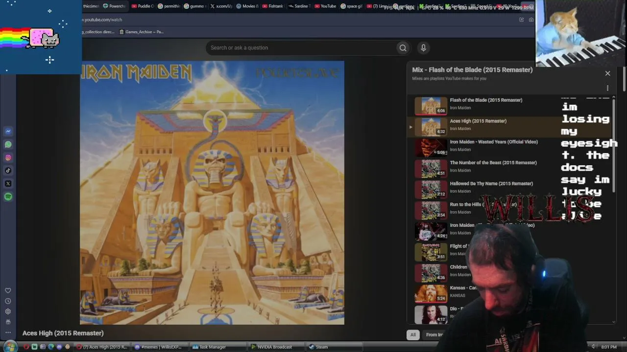
Task: Select Aces High (2015 Remaster) in the playlist
Action: tap(478, 121)
